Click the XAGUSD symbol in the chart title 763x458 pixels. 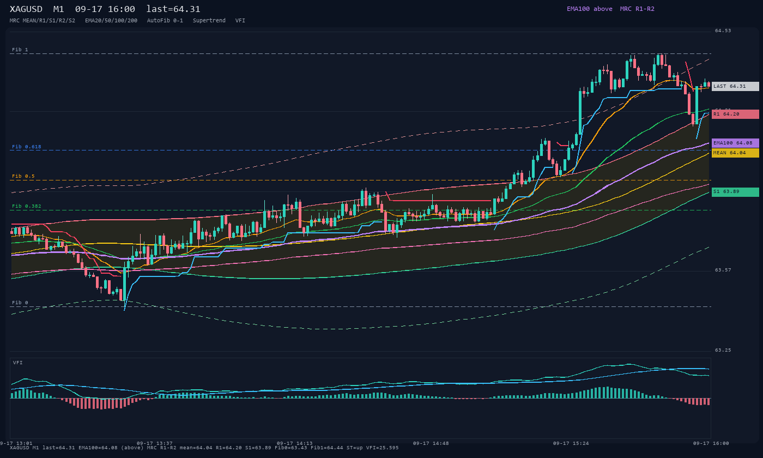[x=26, y=9]
